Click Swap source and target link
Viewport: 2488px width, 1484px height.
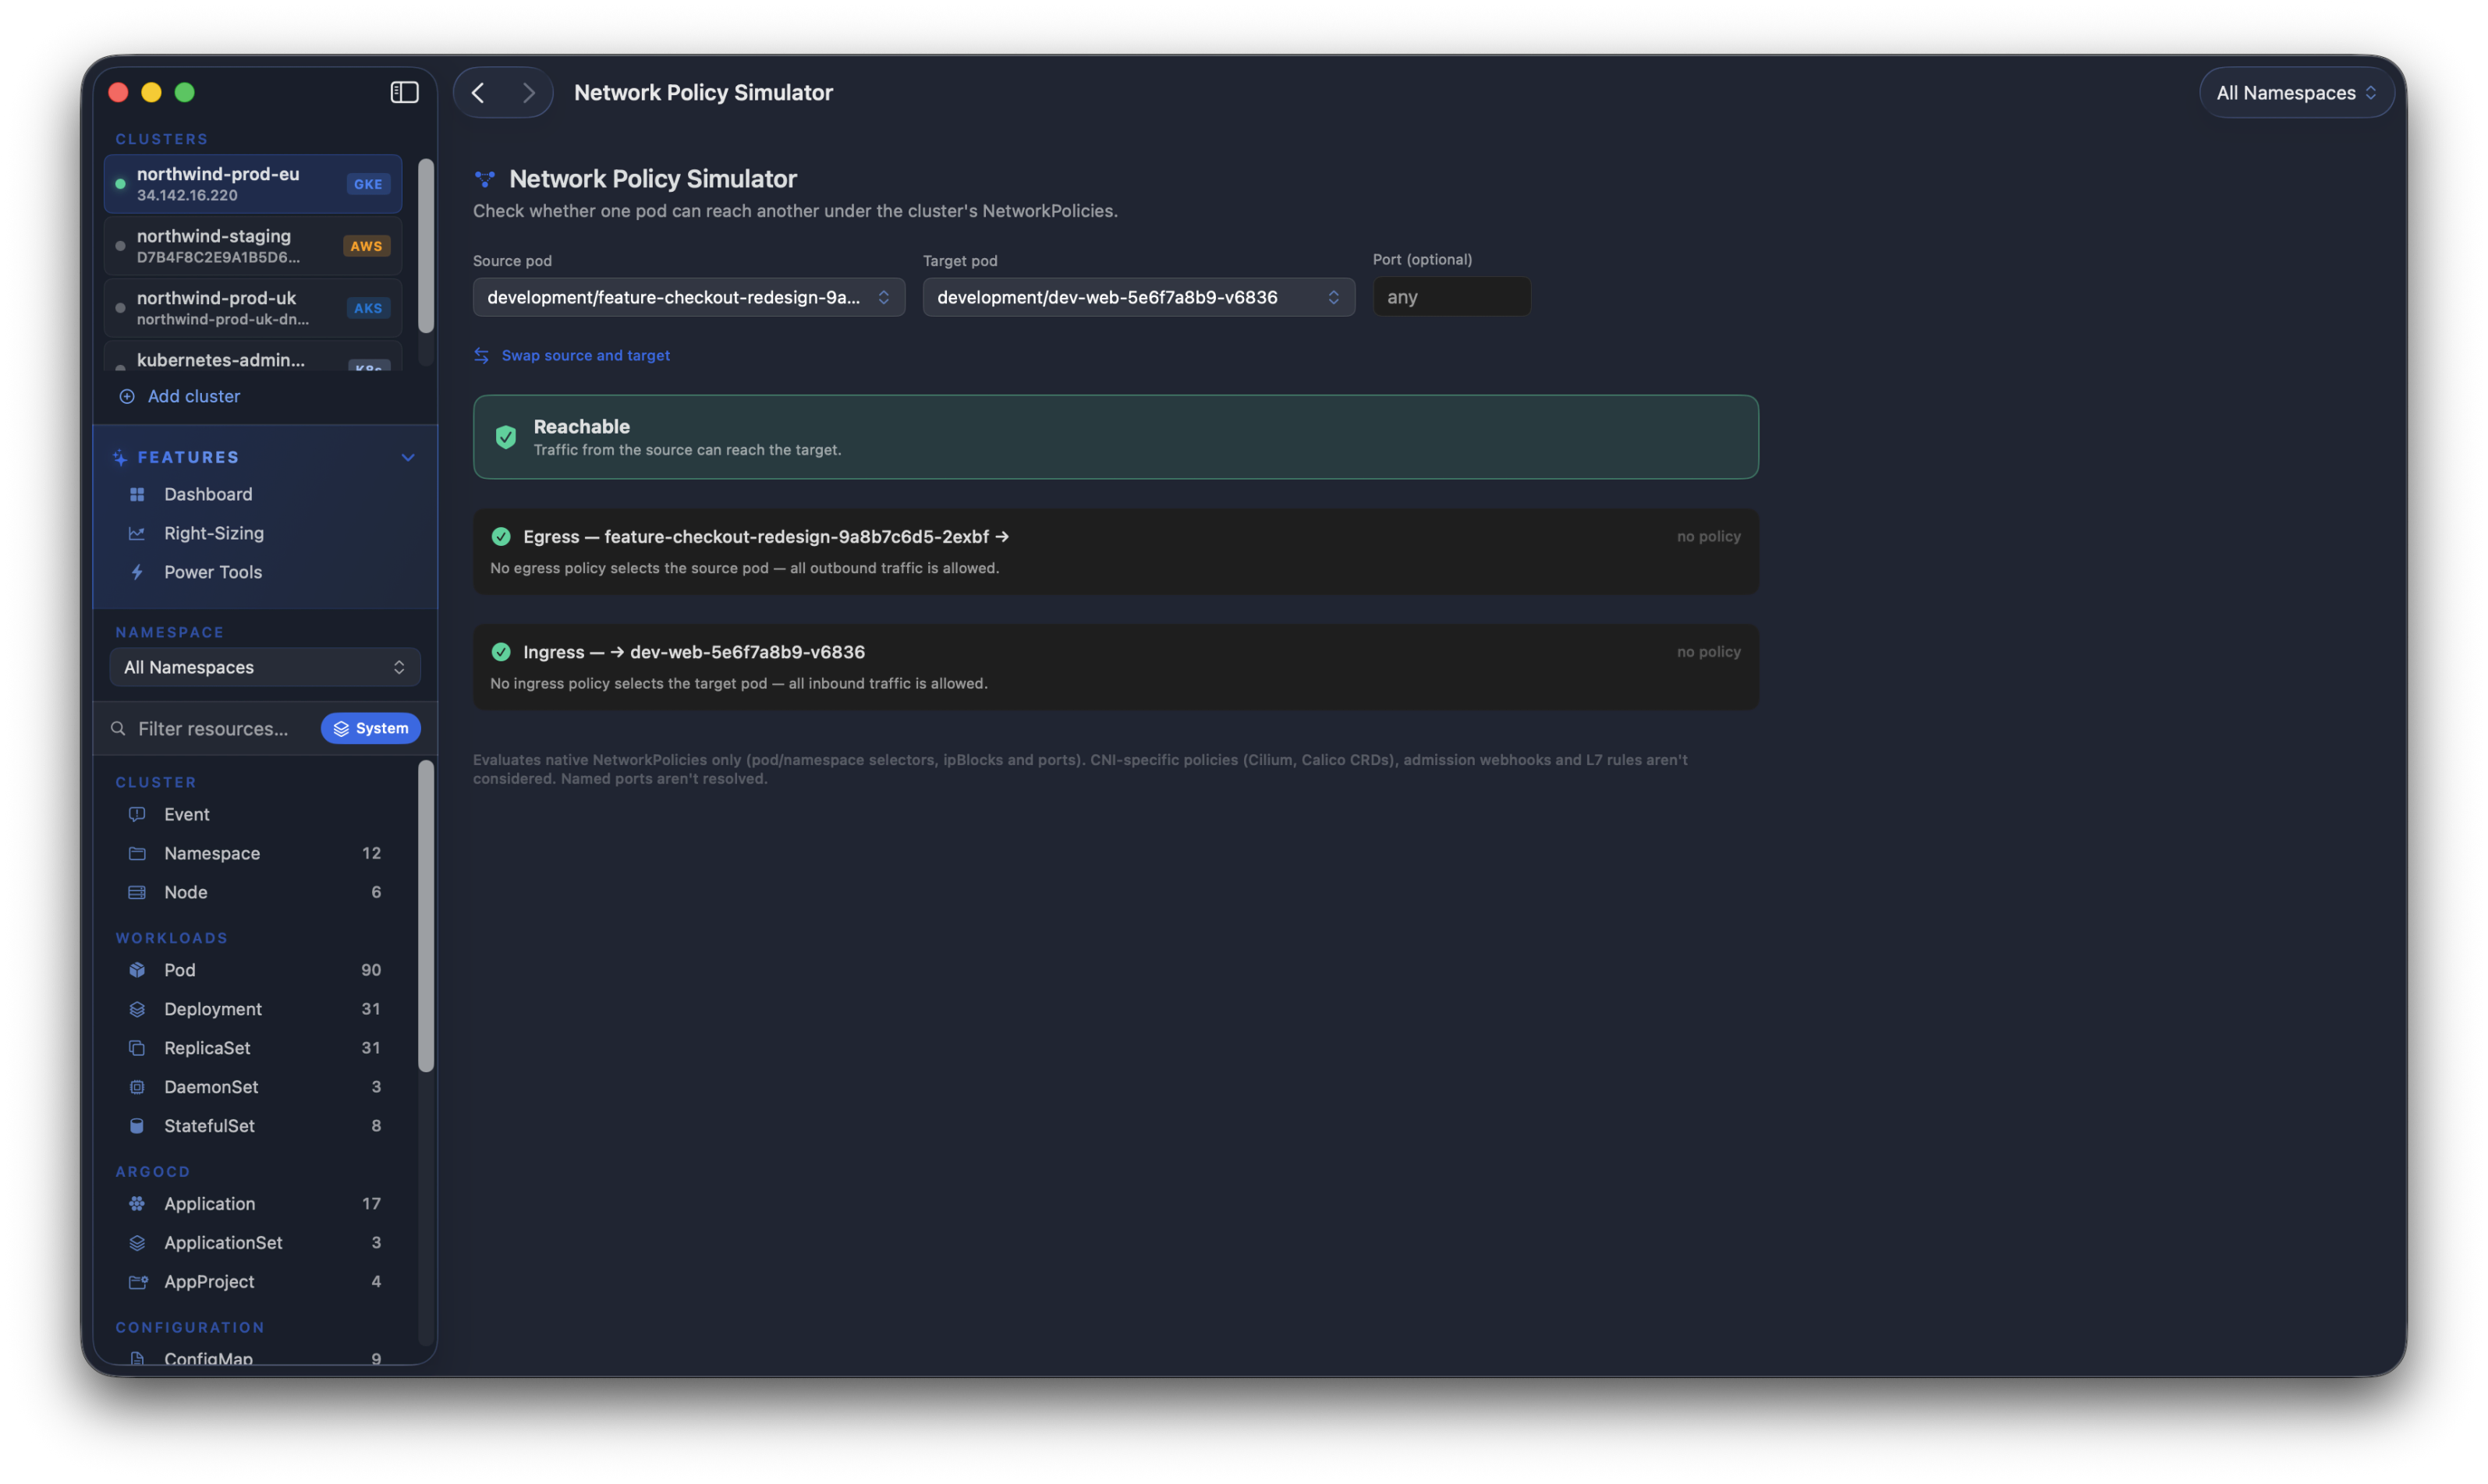(586, 355)
